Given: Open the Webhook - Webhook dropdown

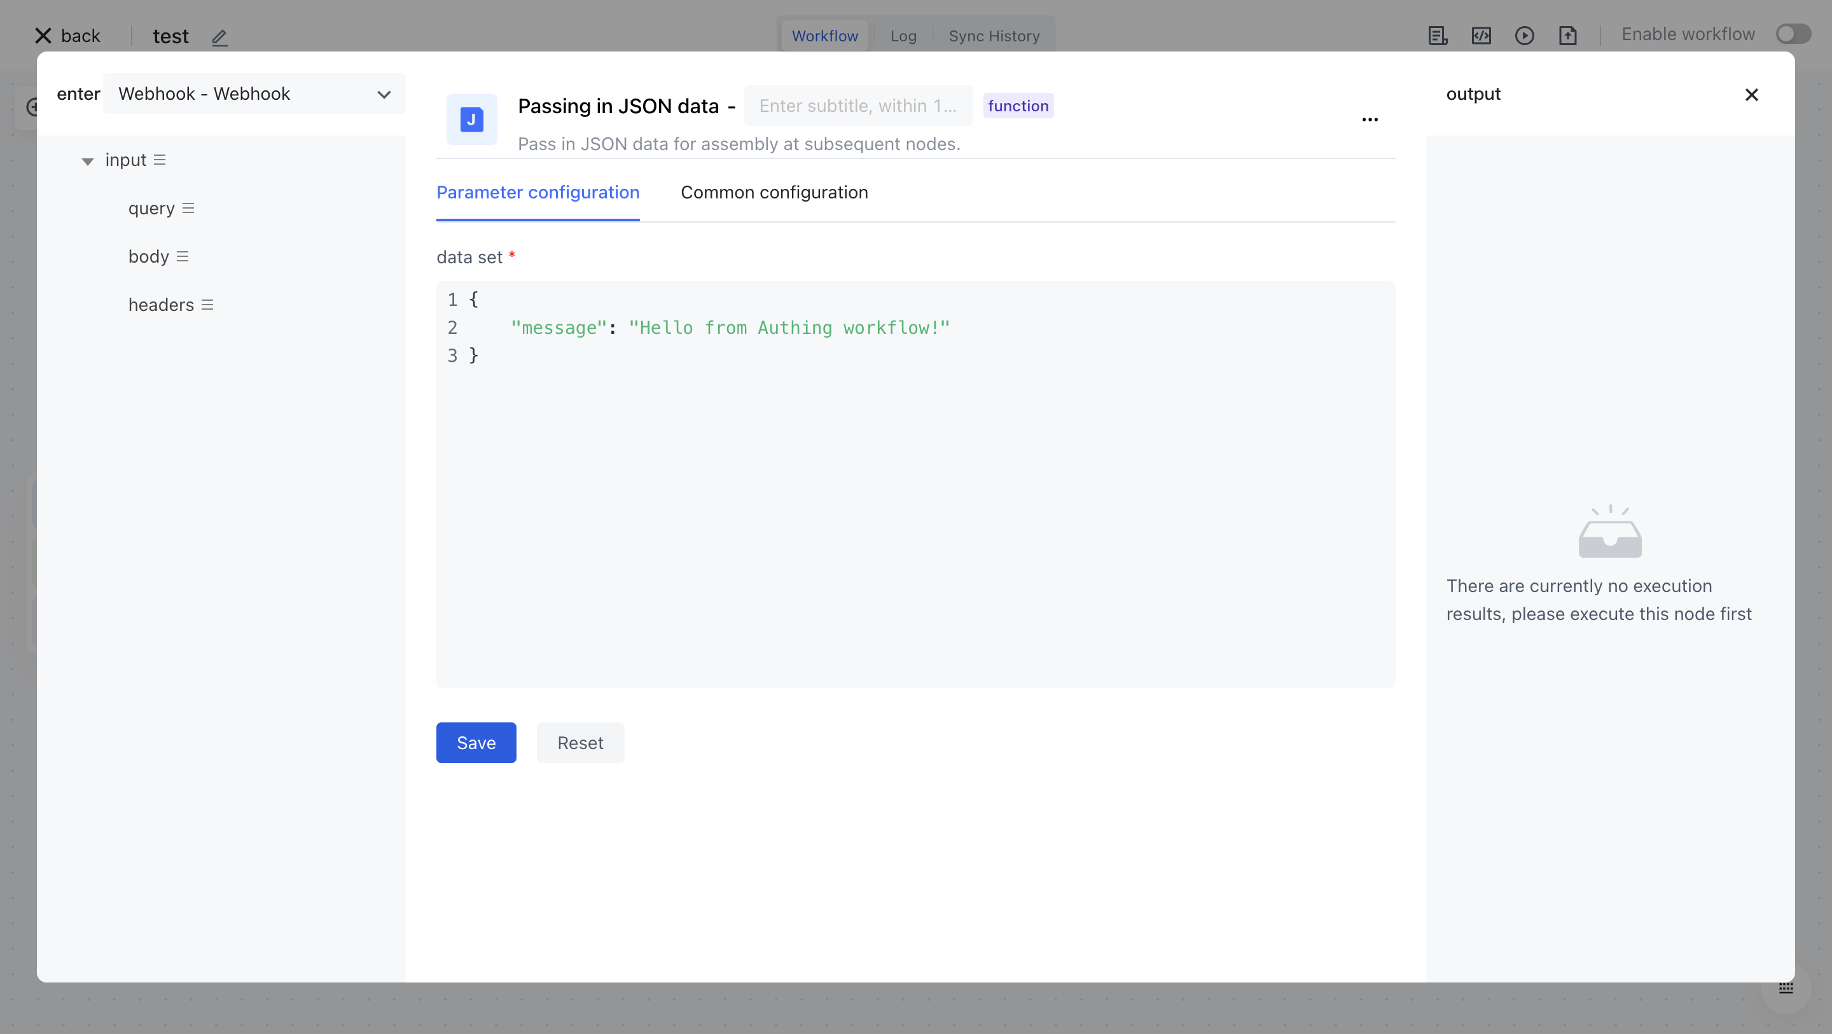Looking at the screenshot, I should [254, 94].
